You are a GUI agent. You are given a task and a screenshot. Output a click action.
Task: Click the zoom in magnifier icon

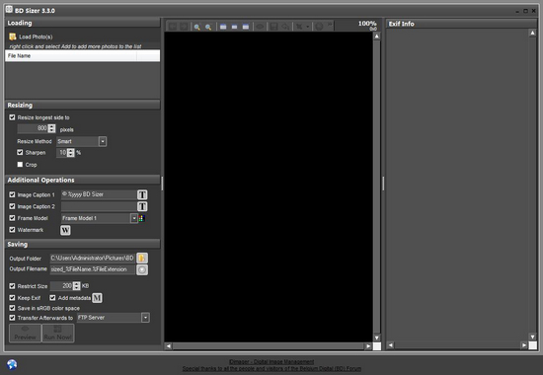(x=197, y=27)
